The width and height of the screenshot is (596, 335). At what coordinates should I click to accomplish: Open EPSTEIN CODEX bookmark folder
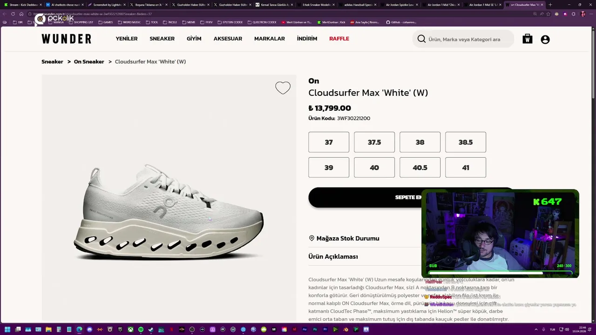230,22
